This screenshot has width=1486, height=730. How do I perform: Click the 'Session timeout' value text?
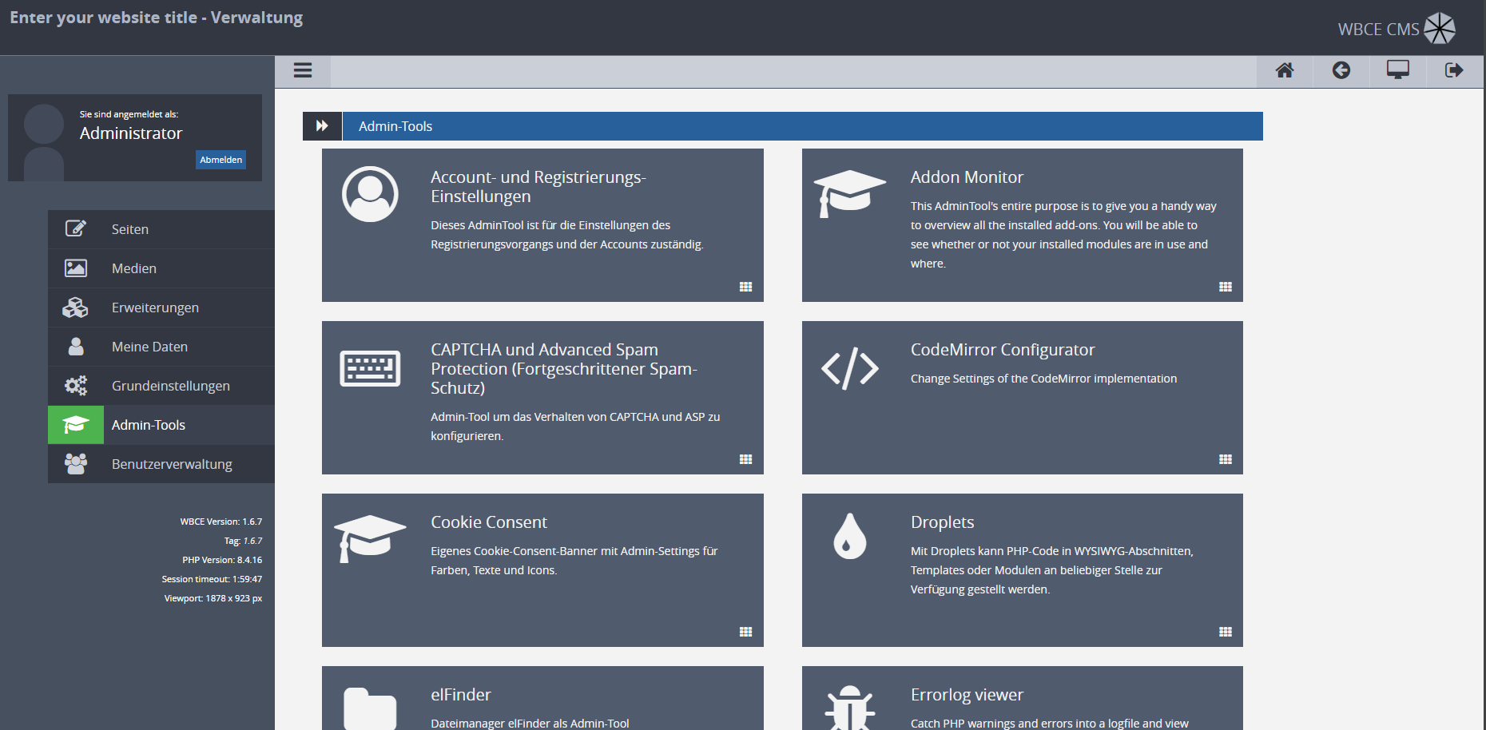(212, 579)
